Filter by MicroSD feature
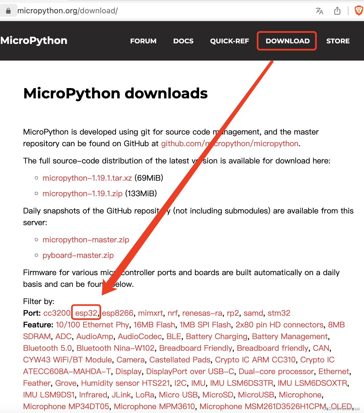 click(218, 395)
